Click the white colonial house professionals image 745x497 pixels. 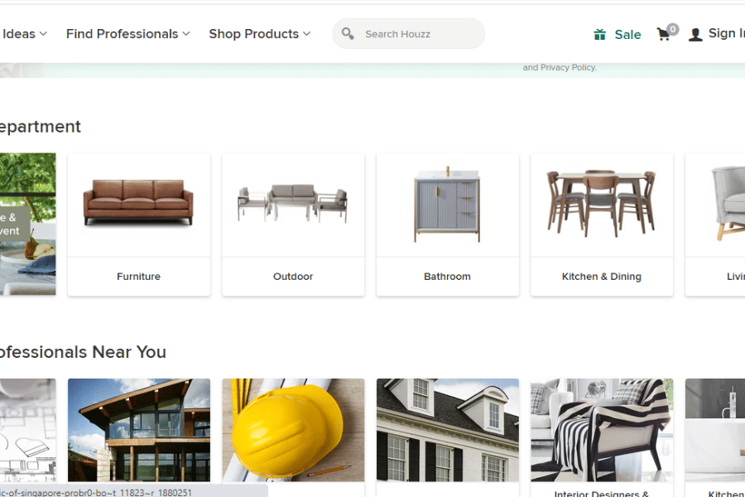coord(448,430)
